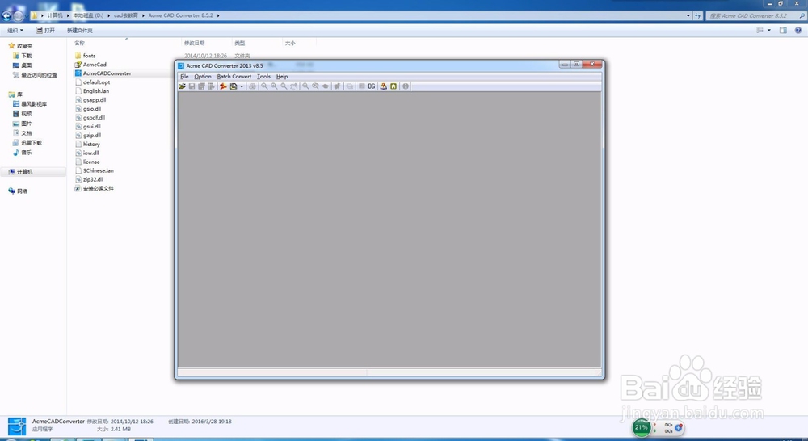Click the 打开 button in Explorer toolbar
The image size is (808, 441).
click(45, 31)
